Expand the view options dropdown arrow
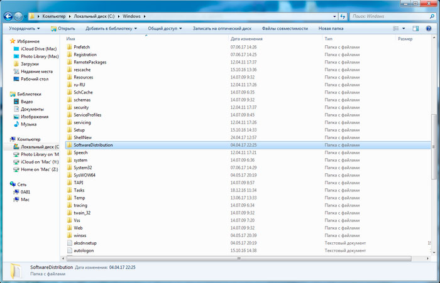The width and height of the screenshot is (440, 283). click(x=404, y=28)
